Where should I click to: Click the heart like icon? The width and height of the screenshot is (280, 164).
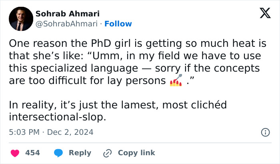point(15,153)
